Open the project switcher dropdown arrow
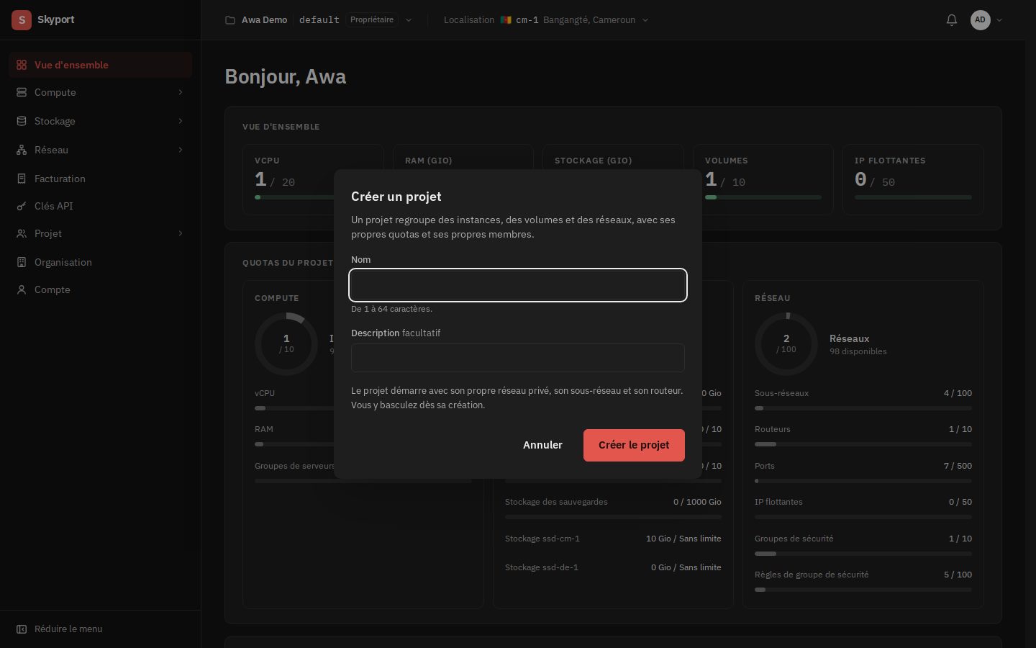This screenshot has width=1036, height=648. point(409,20)
